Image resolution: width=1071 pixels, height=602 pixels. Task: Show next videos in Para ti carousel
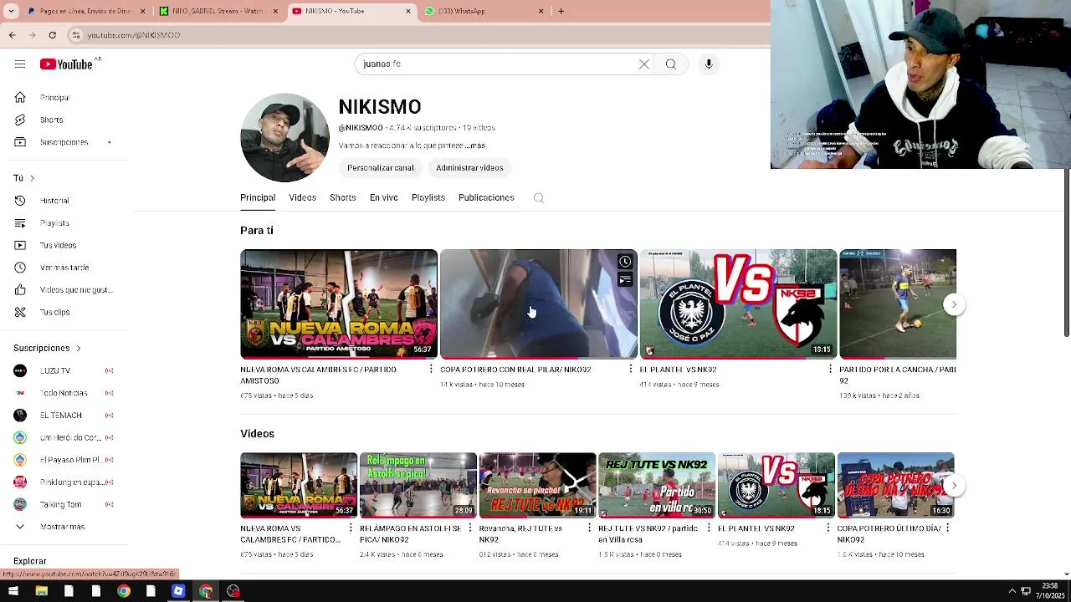[x=954, y=304]
